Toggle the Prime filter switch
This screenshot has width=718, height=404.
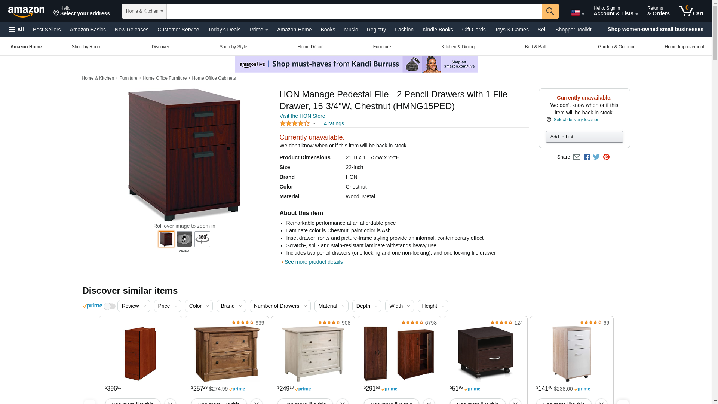pos(110,306)
